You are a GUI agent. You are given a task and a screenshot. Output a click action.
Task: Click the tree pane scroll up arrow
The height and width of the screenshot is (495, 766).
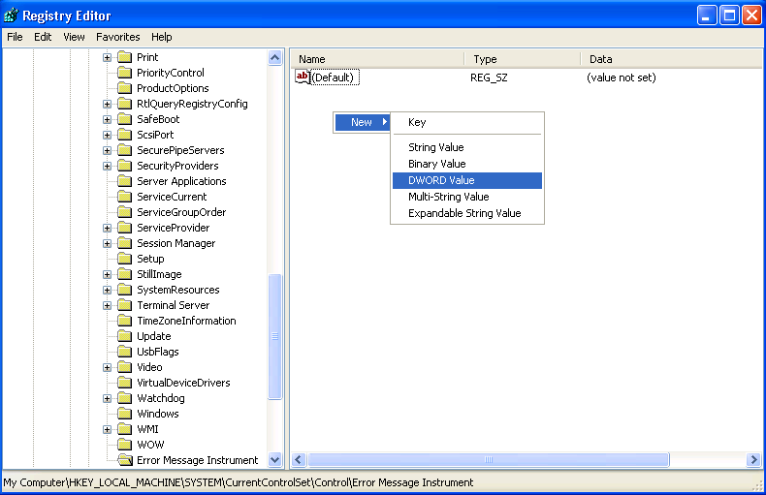pos(274,58)
